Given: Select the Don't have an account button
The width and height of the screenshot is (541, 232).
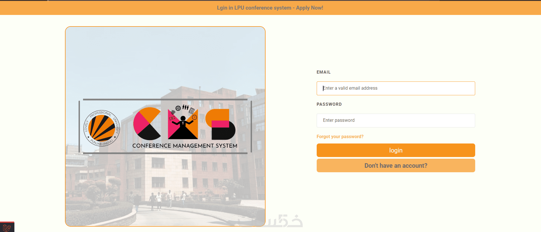Looking at the screenshot, I should pyautogui.click(x=396, y=165).
